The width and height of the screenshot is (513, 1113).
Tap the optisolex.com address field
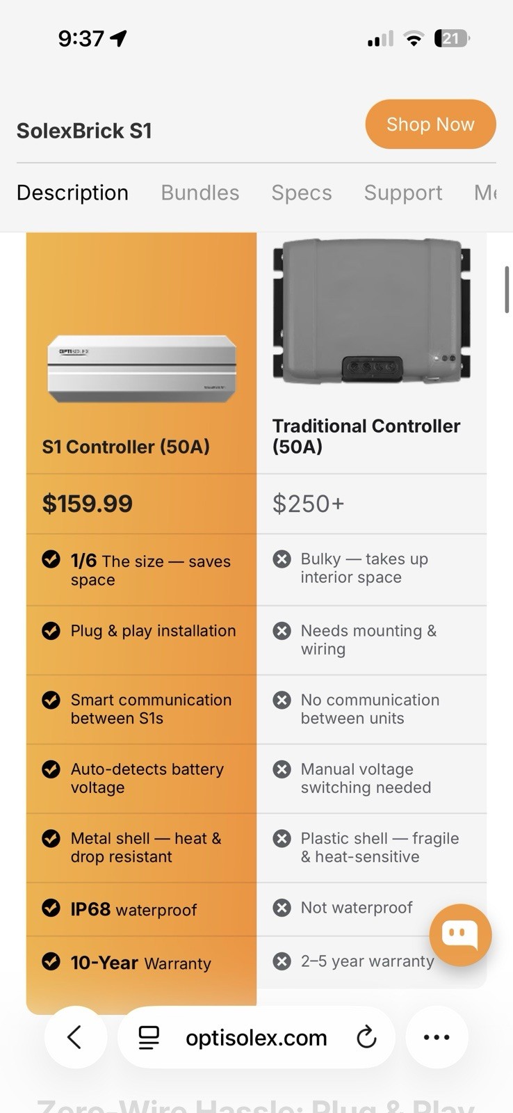256,1037
